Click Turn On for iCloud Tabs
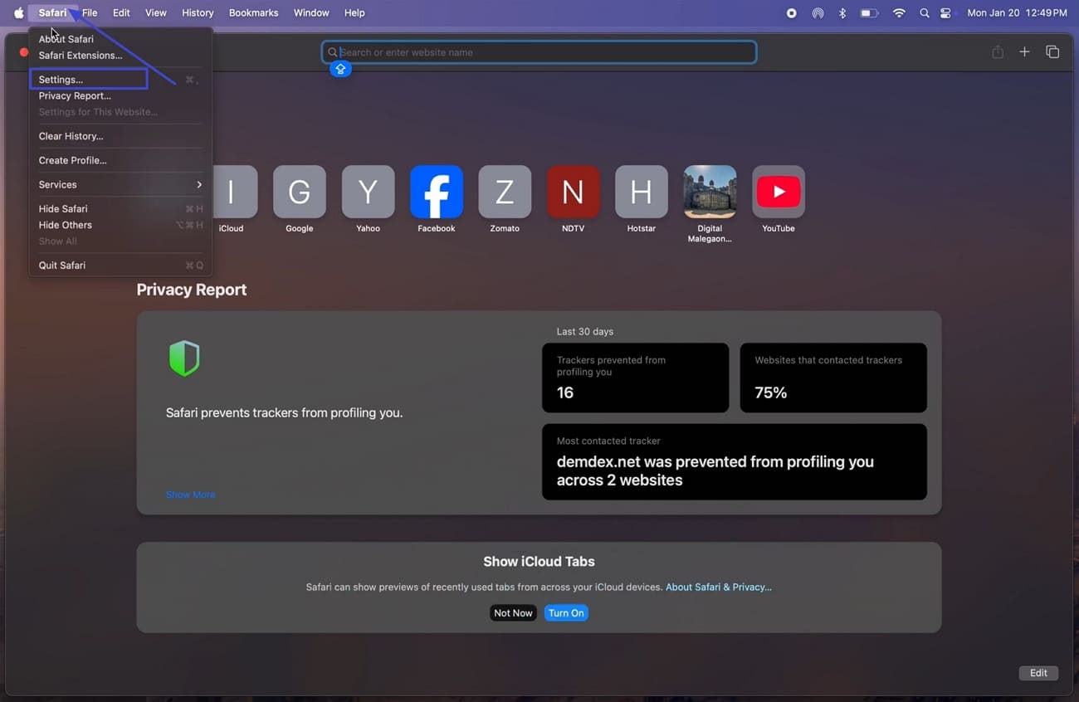The image size is (1079, 702). click(x=566, y=613)
